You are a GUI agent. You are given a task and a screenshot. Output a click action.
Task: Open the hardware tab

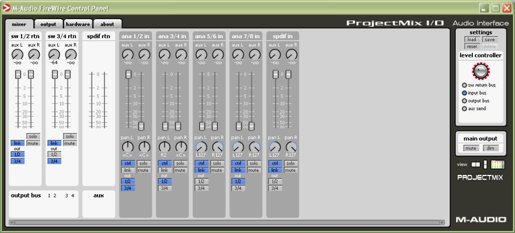[x=78, y=24]
